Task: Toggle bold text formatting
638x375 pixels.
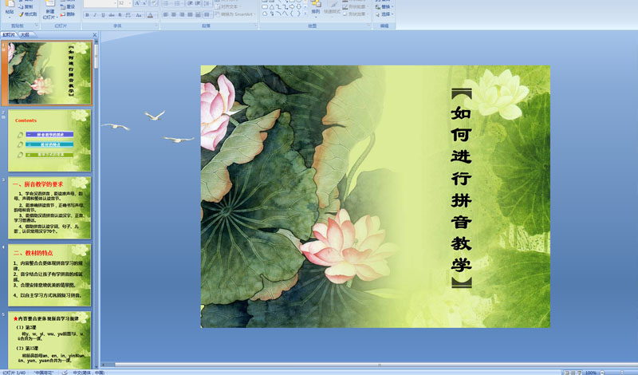Action: click(x=86, y=14)
